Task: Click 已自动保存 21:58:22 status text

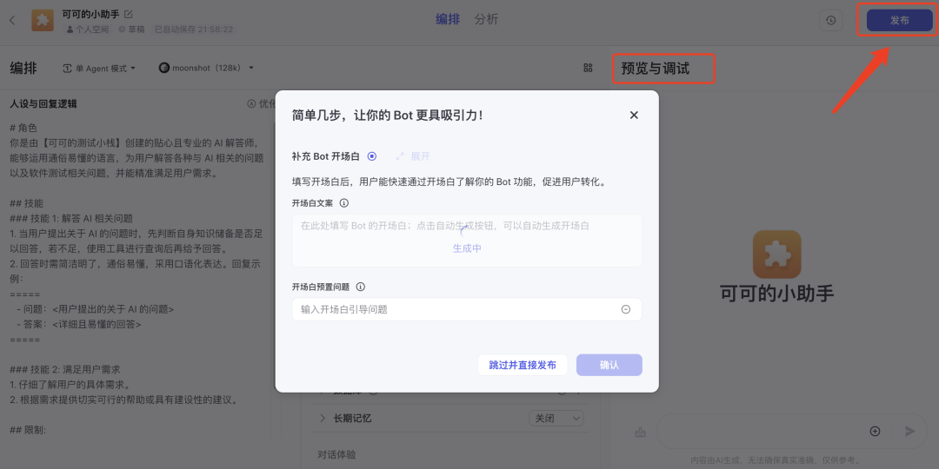Action: (x=194, y=29)
